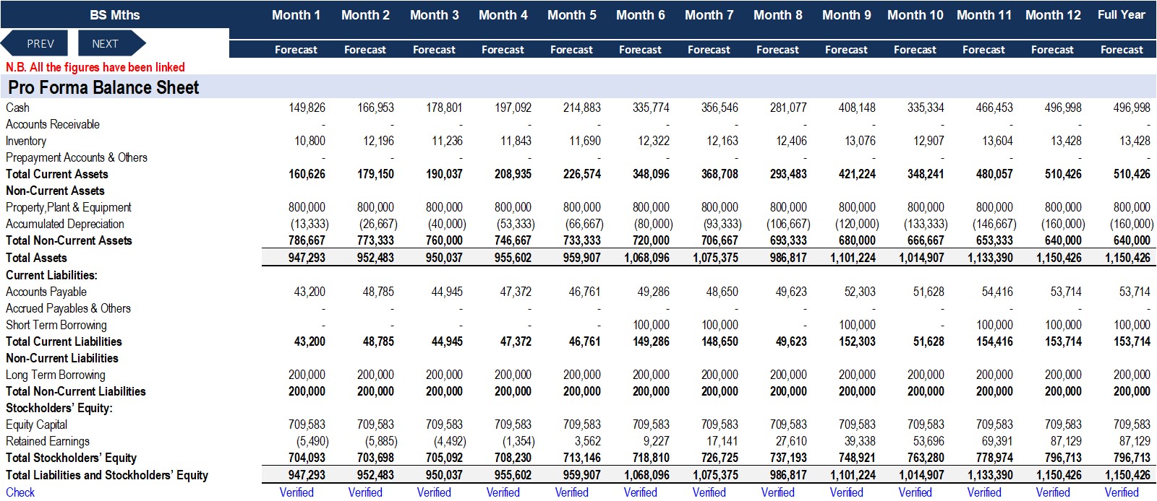This screenshot has height=501, width=1157.
Task: Select Full Year Total Liabilities and Equity 1,150,426
Action: (x=1127, y=475)
